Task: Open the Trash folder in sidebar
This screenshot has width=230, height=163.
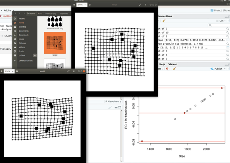Action: pos(21,51)
